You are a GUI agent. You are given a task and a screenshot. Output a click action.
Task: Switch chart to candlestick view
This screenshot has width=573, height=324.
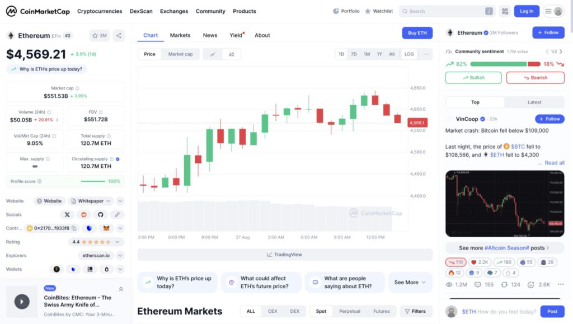tap(231, 55)
